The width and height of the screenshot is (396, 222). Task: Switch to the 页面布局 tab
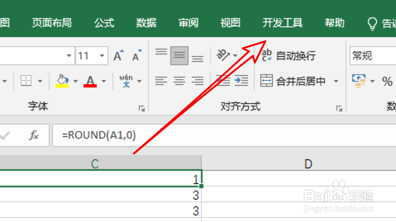click(52, 23)
